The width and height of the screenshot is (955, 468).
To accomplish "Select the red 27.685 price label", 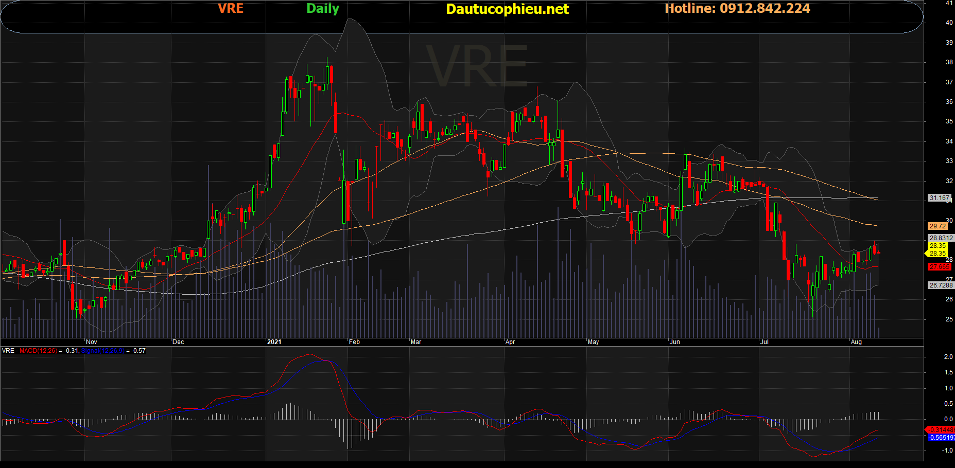I will [940, 267].
